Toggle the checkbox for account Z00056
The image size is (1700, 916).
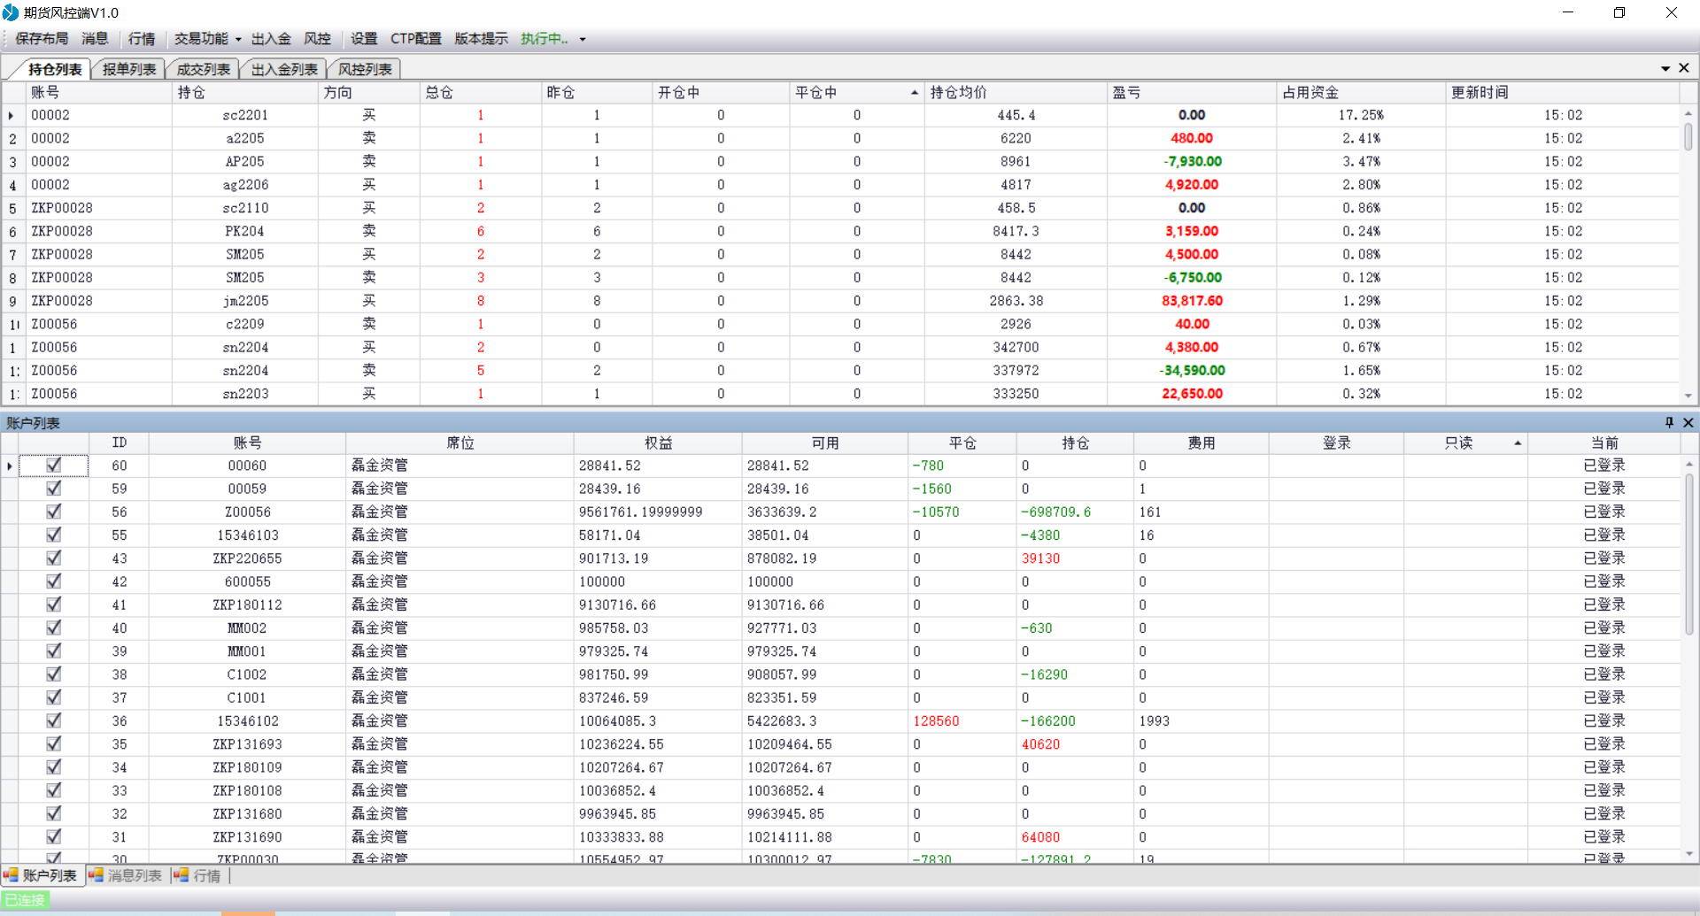[x=54, y=512]
